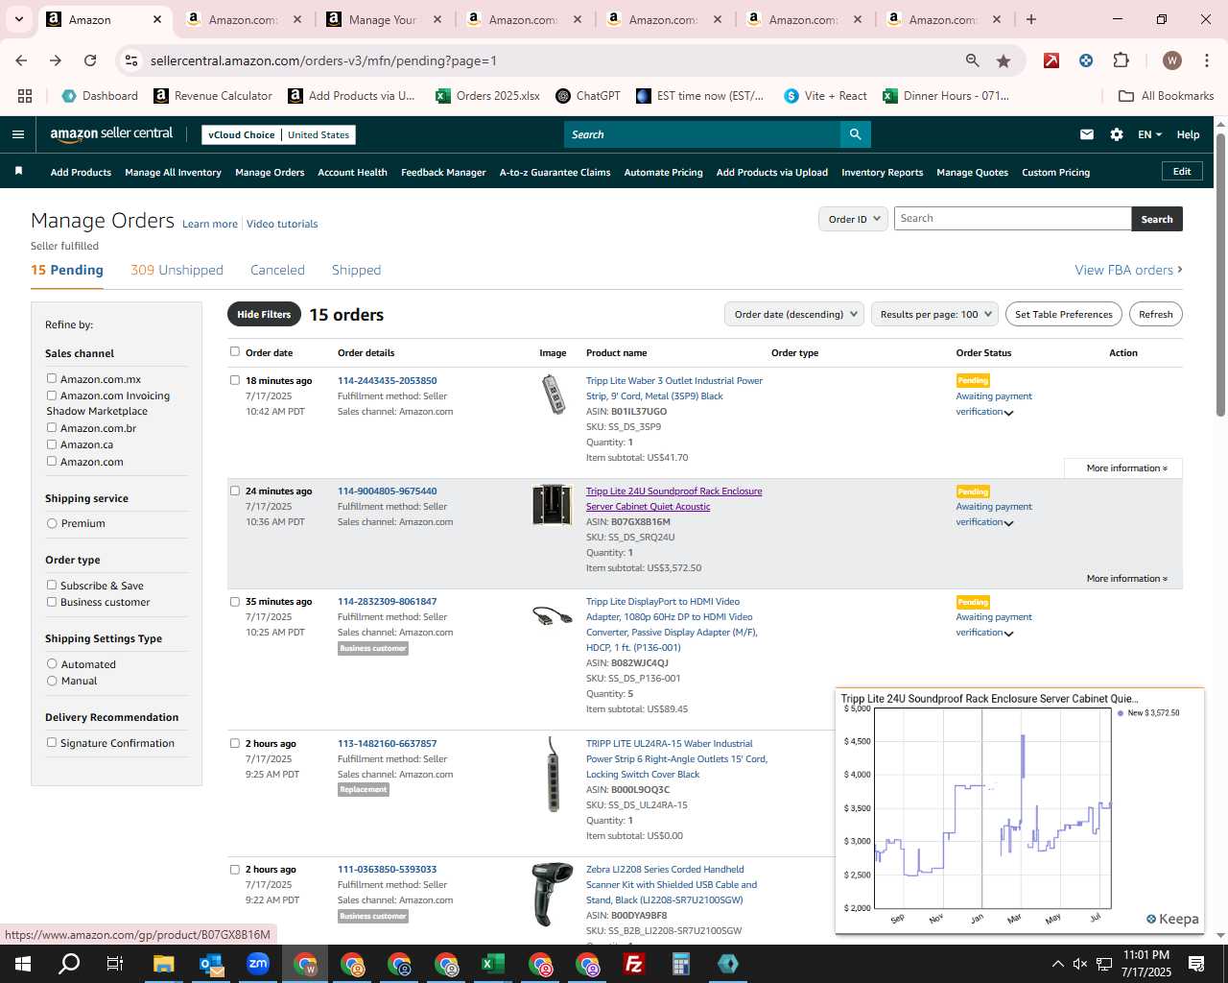Enable Signature Confirmation filter

pos(52,742)
